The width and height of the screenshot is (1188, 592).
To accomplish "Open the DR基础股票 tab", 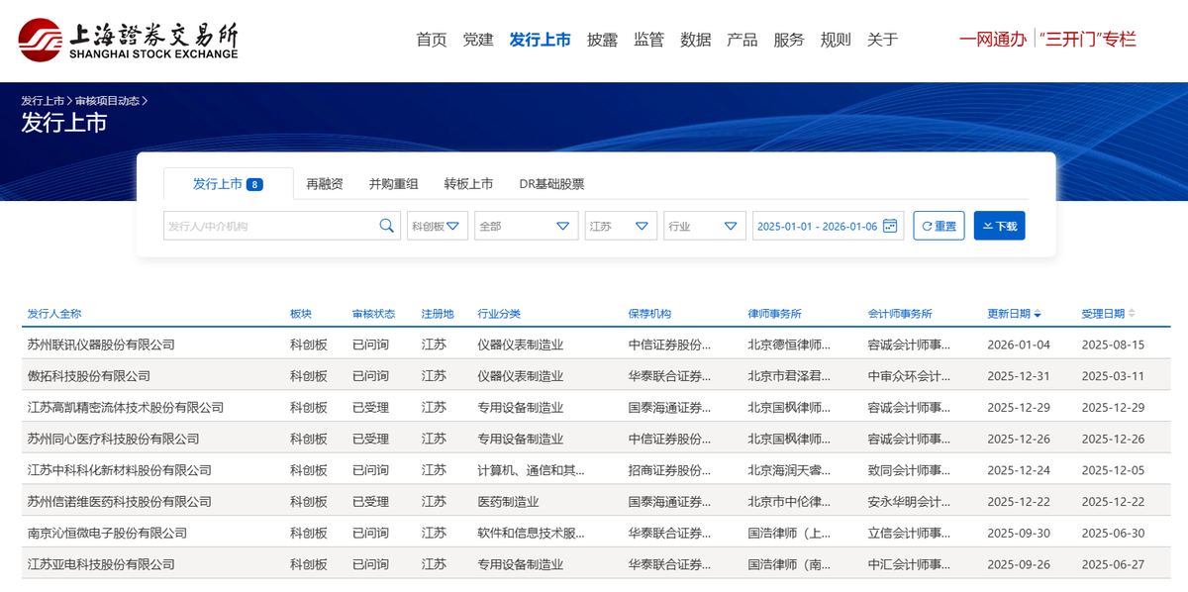I will click(551, 184).
